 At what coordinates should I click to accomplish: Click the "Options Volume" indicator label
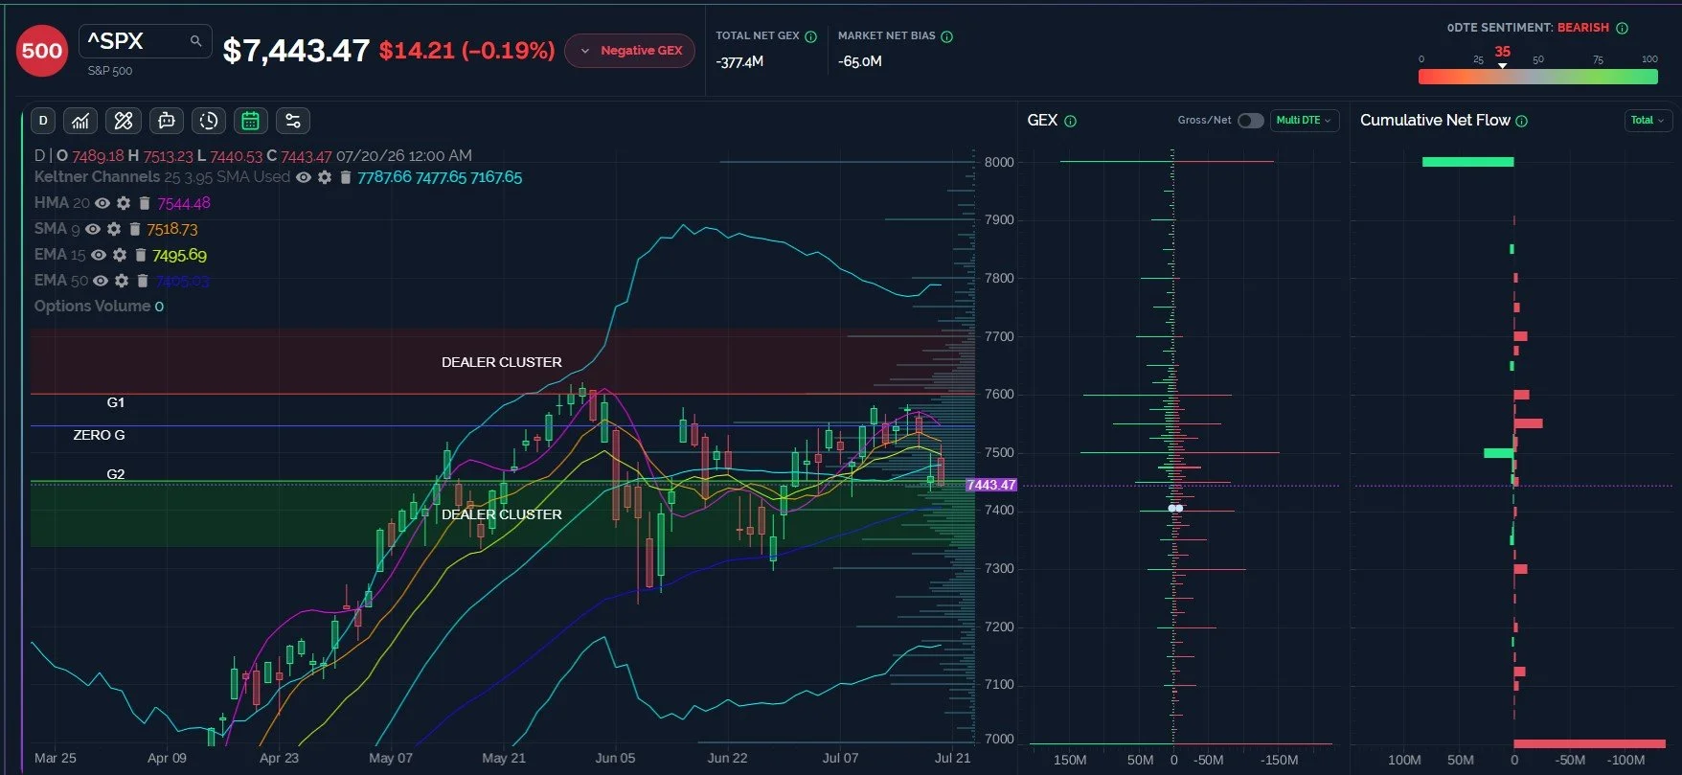(92, 307)
